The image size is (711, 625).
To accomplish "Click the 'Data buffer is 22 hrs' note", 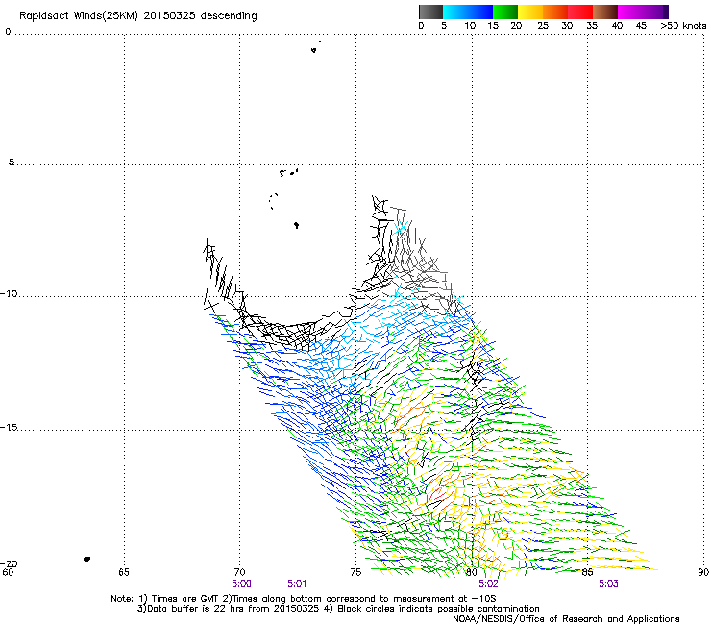I will click(x=338, y=609).
